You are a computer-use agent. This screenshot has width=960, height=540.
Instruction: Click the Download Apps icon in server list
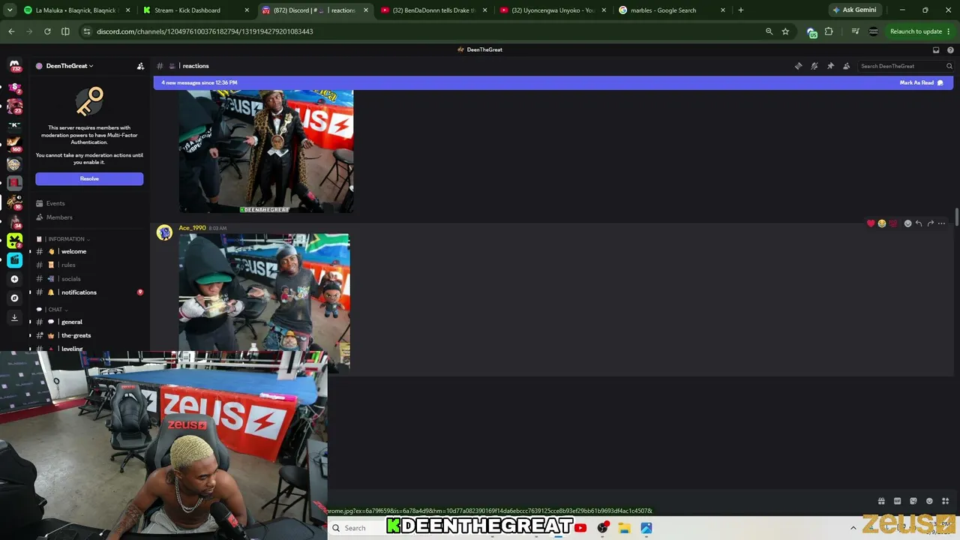pos(14,317)
